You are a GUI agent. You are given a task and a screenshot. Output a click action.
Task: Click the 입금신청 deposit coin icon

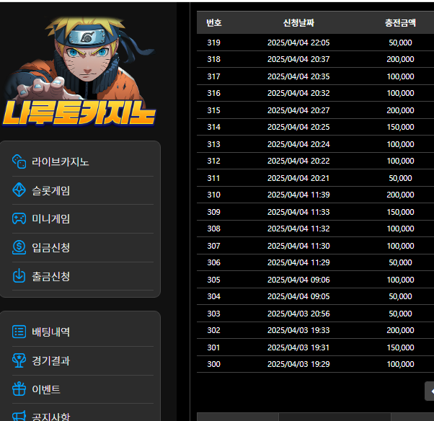pyautogui.click(x=19, y=247)
